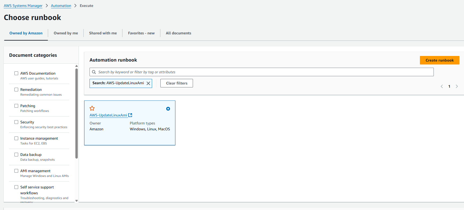Open the All documents tab

[179, 33]
